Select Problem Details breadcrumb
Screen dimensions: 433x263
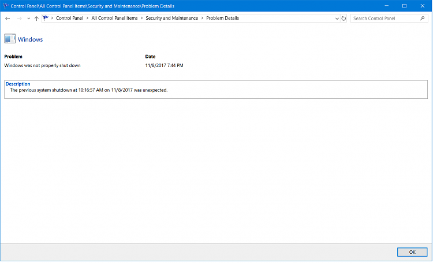pyautogui.click(x=223, y=18)
